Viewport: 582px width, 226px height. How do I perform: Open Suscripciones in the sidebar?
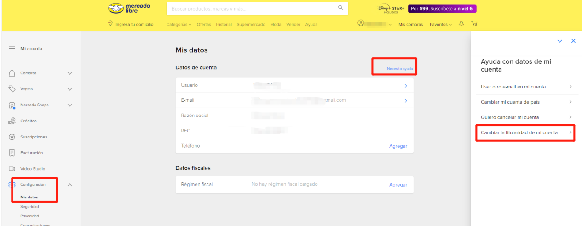click(34, 137)
